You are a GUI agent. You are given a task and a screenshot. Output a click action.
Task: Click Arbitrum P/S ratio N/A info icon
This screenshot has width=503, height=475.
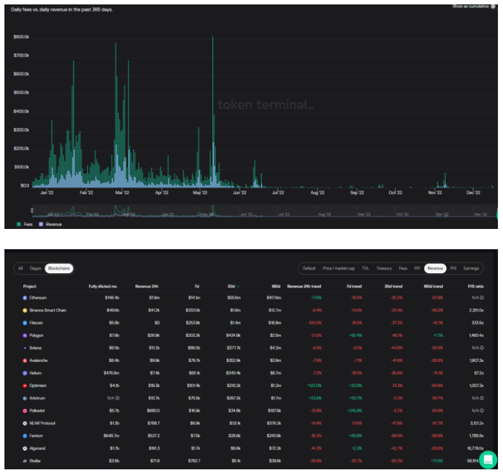(x=482, y=398)
